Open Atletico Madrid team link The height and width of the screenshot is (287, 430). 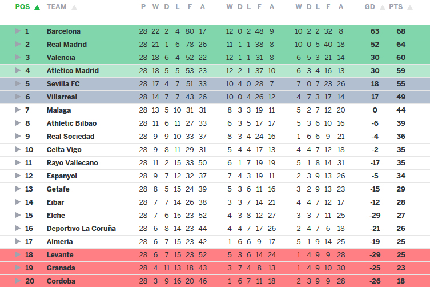73,71
